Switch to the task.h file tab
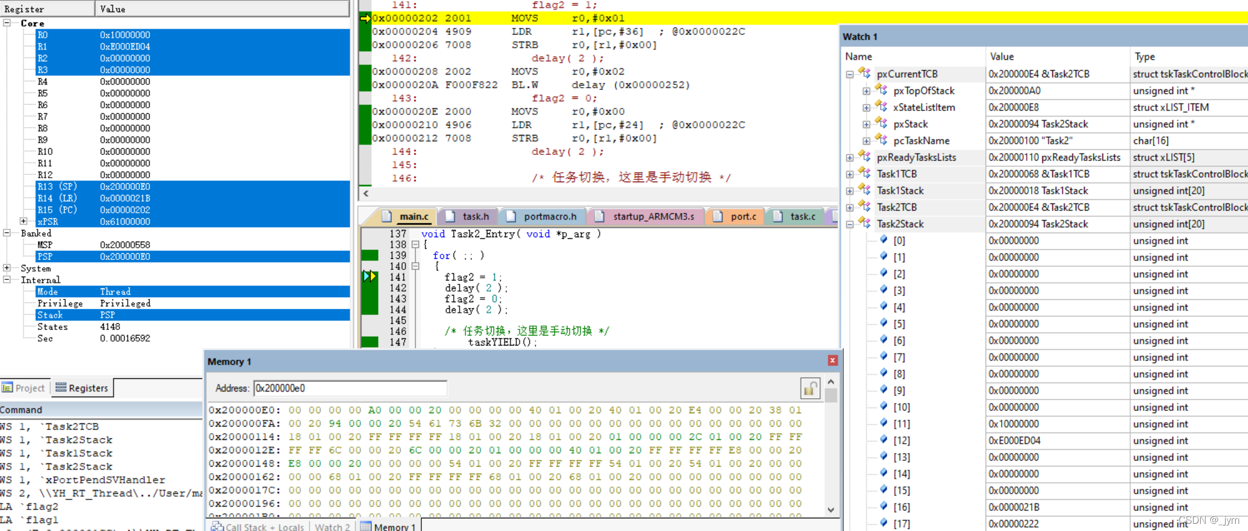Image resolution: width=1248 pixels, height=531 pixels. coord(468,216)
